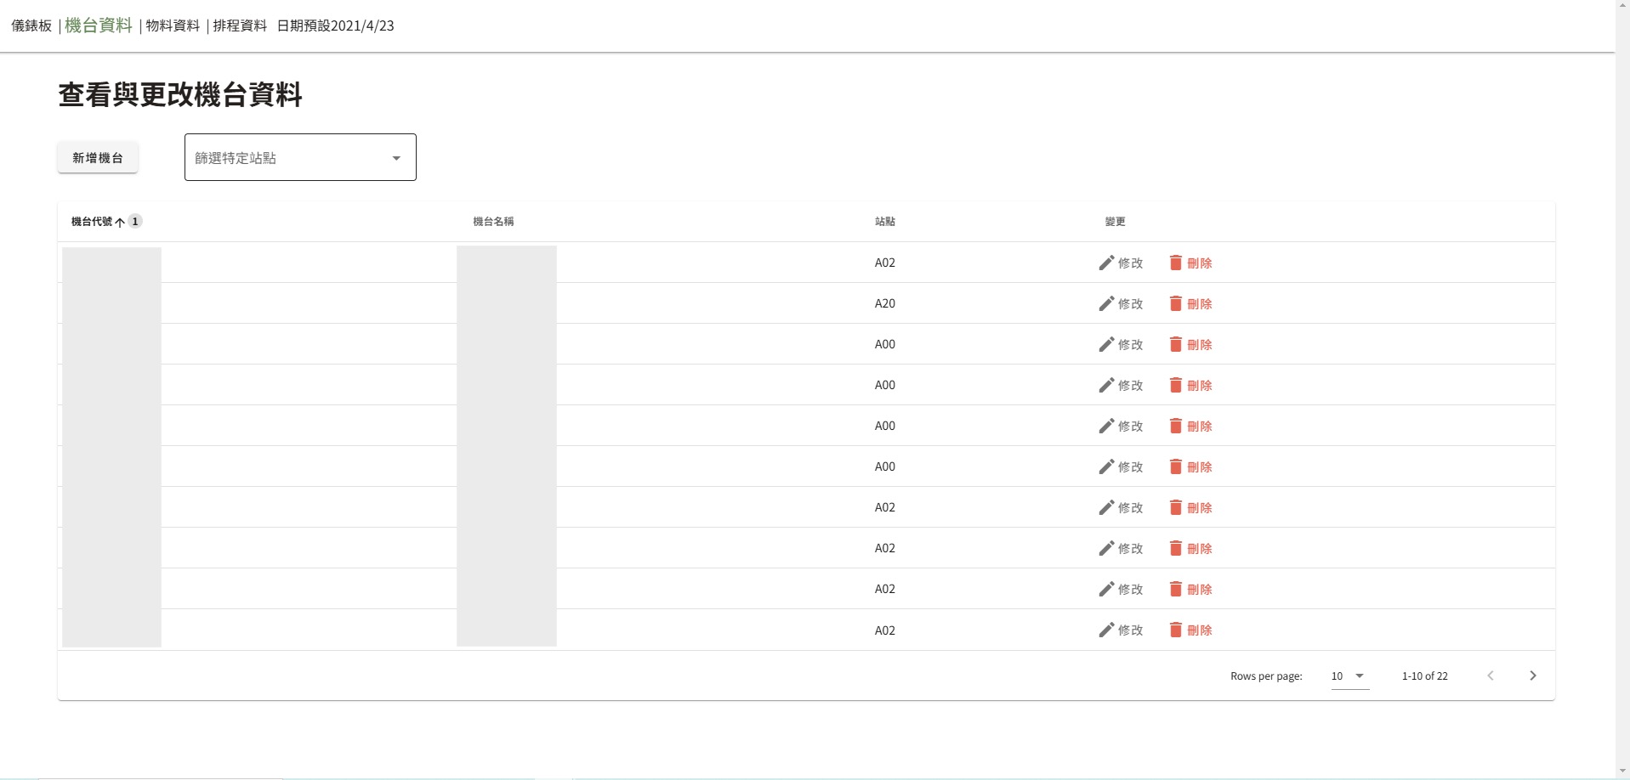The image size is (1630, 780).
Task: Open the Rows per page dropdown
Action: pyautogui.click(x=1349, y=676)
